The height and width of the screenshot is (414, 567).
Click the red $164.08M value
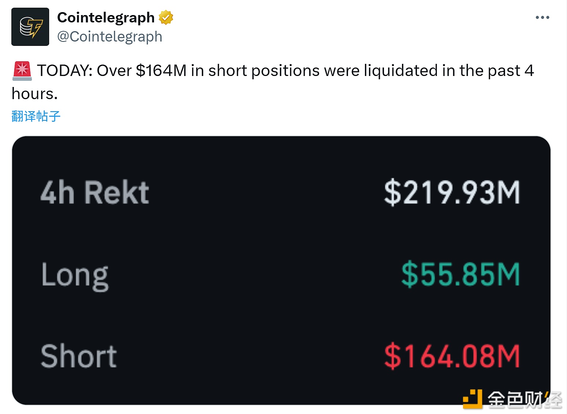(452, 356)
